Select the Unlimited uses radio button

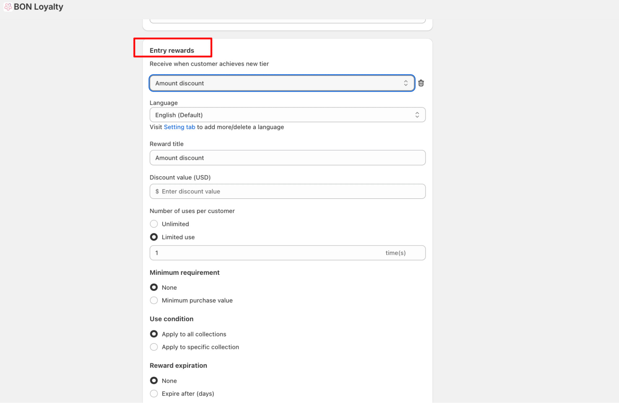pyautogui.click(x=154, y=224)
